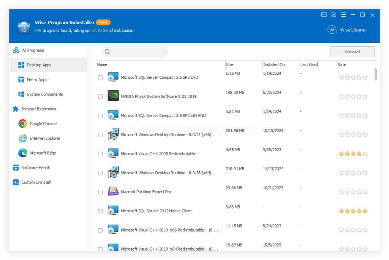389x260 pixels.
Task: Click the edit note icon in title bar
Action: (x=334, y=15)
